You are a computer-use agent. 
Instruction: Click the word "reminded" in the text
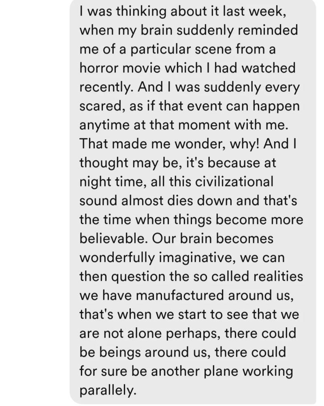(x=267, y=30)
